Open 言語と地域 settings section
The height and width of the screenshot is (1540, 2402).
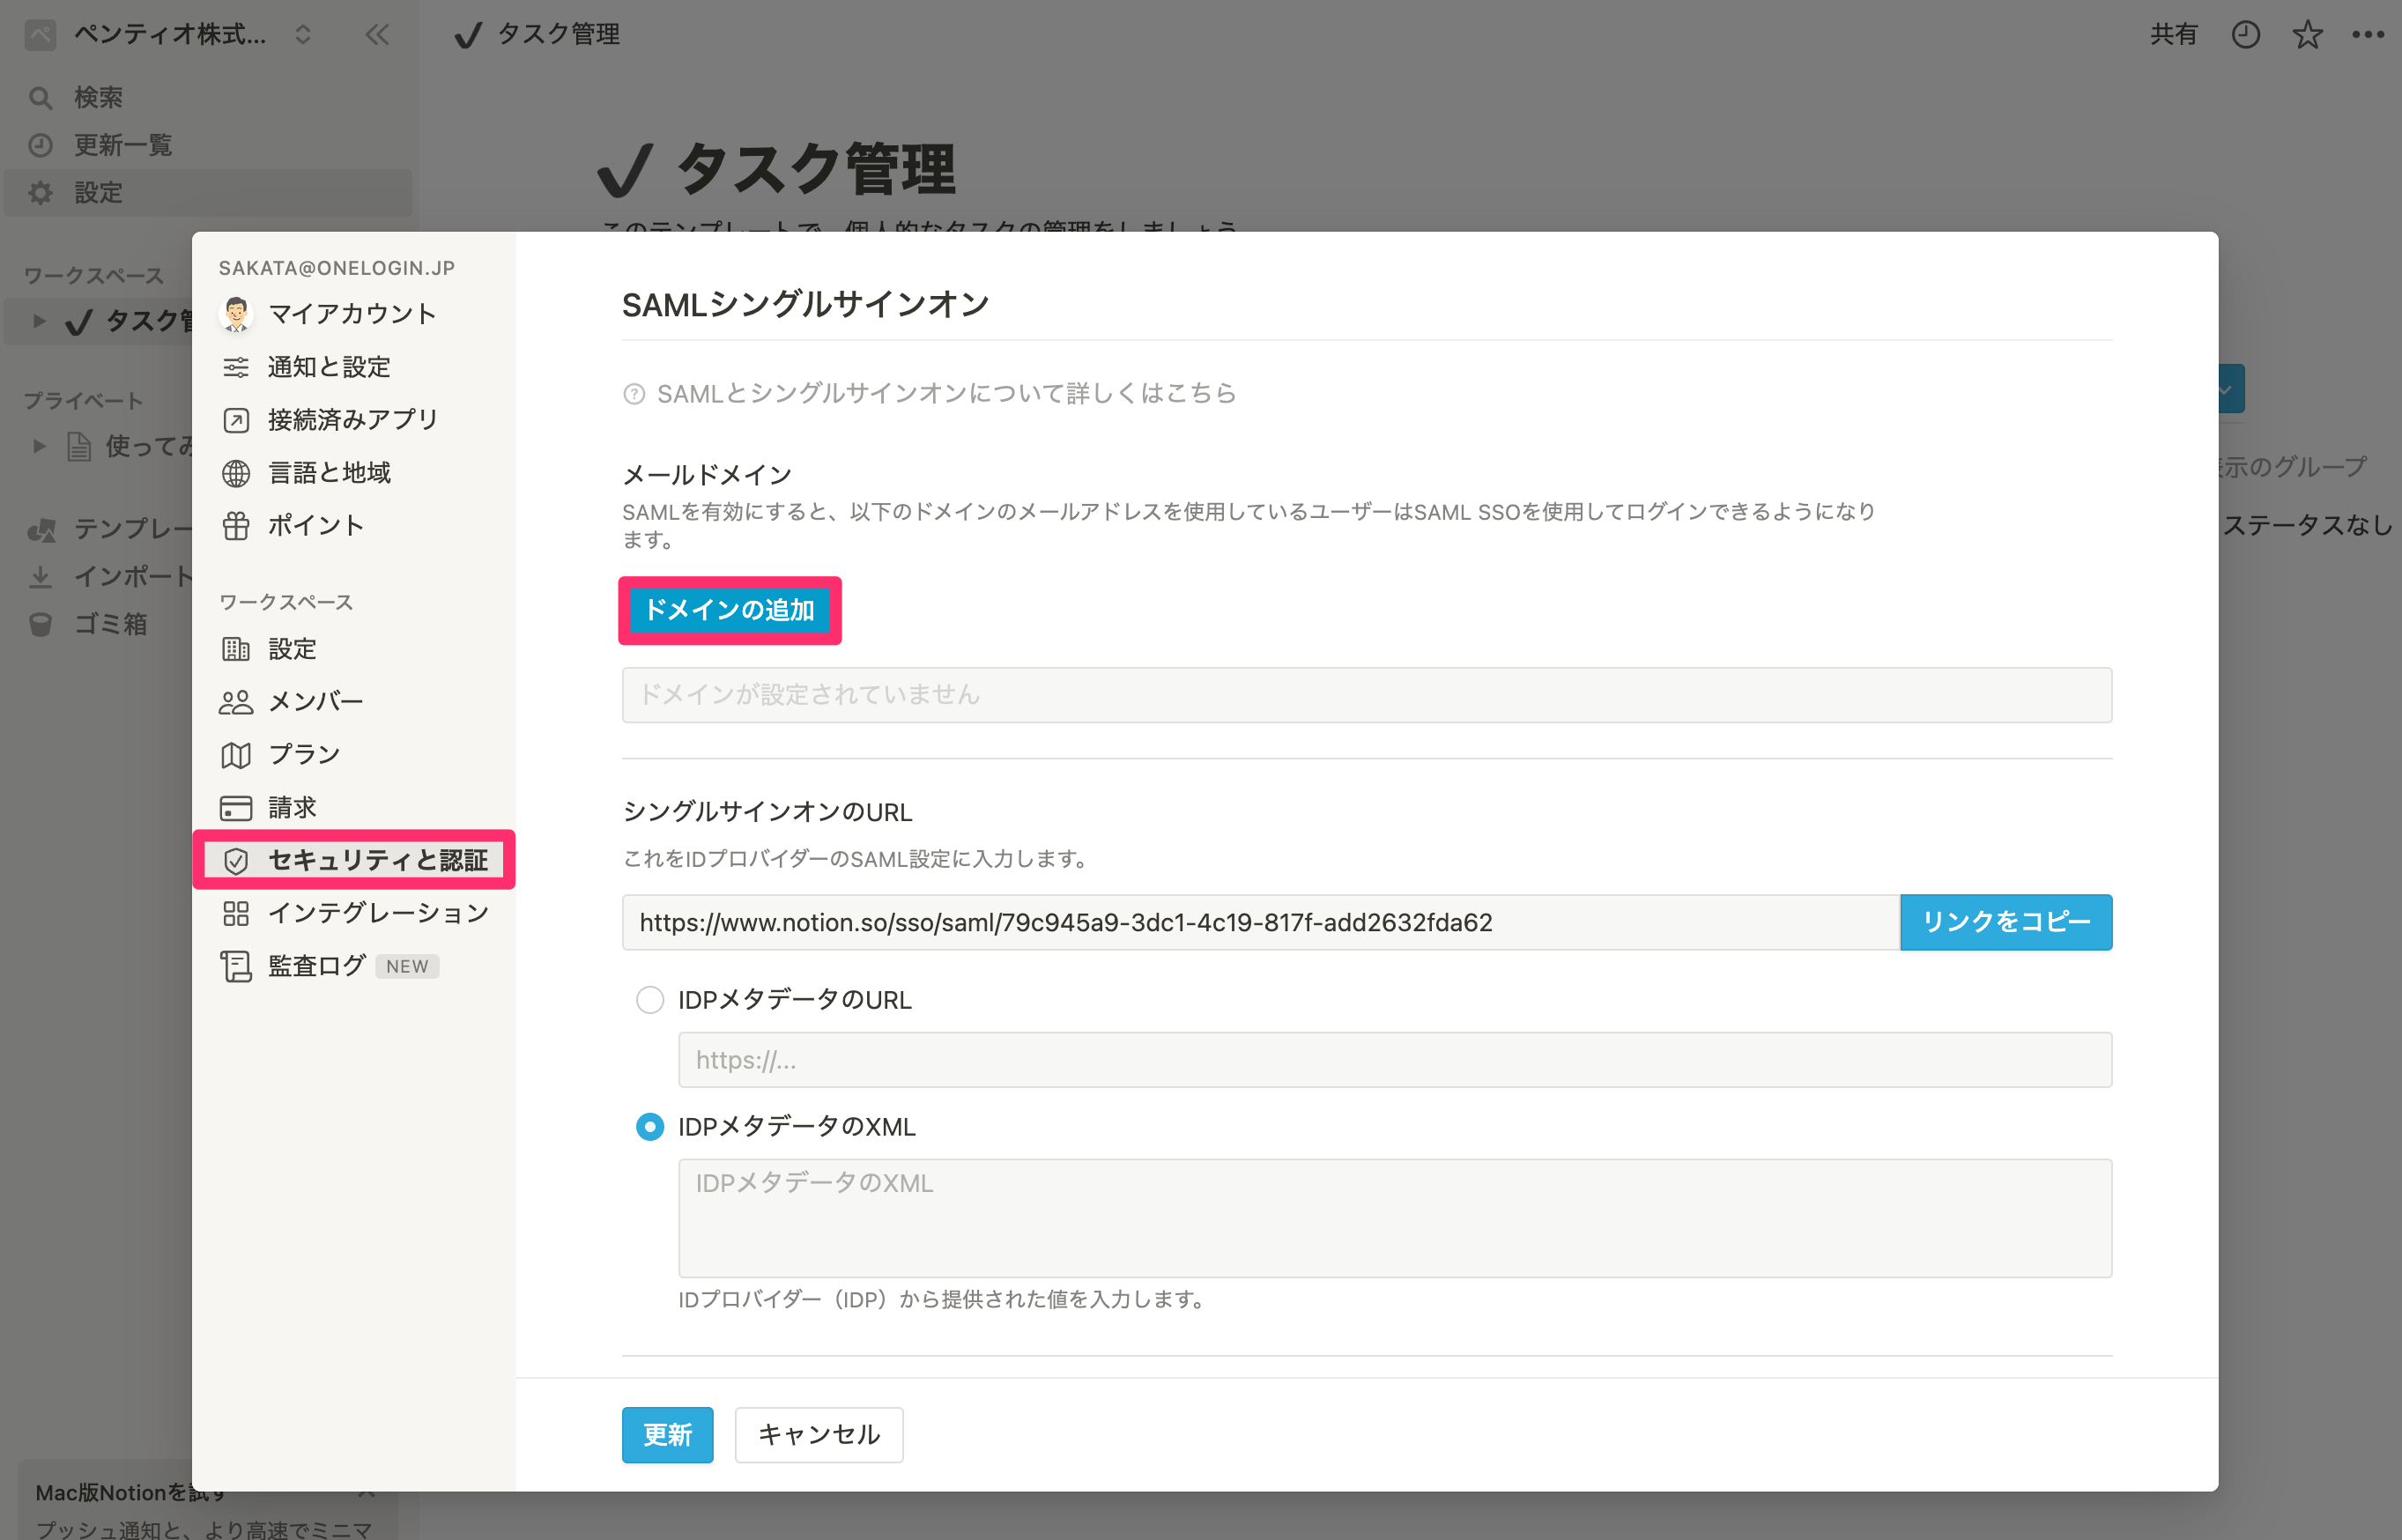pyautogui.click(x=354, y=473)
